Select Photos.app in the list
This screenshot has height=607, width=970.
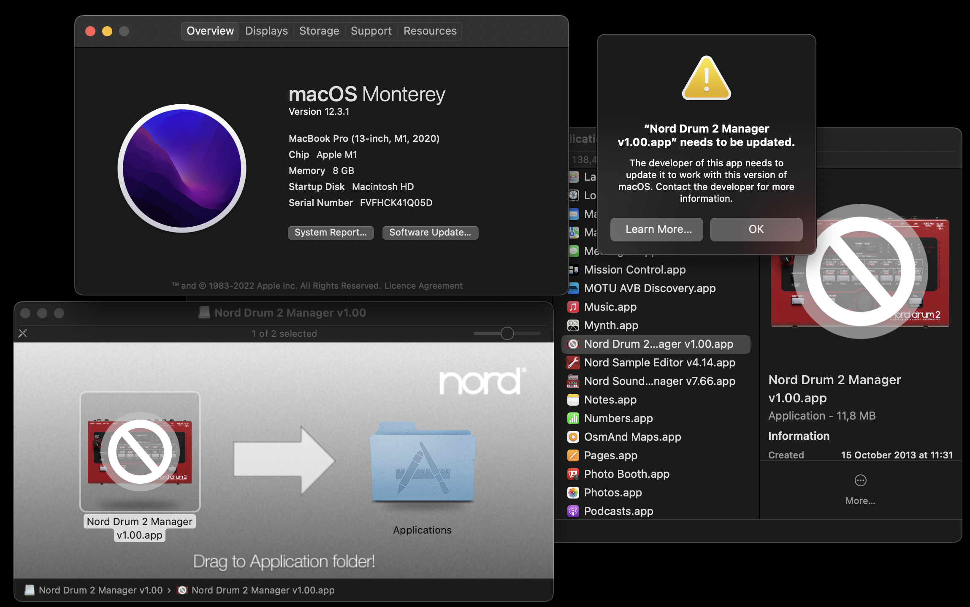(656, 493)
